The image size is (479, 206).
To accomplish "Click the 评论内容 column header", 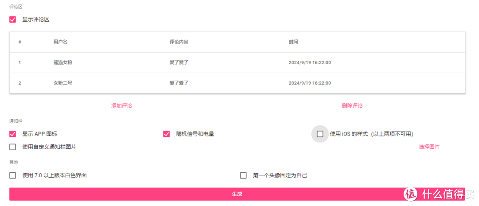I will (179, 42).
